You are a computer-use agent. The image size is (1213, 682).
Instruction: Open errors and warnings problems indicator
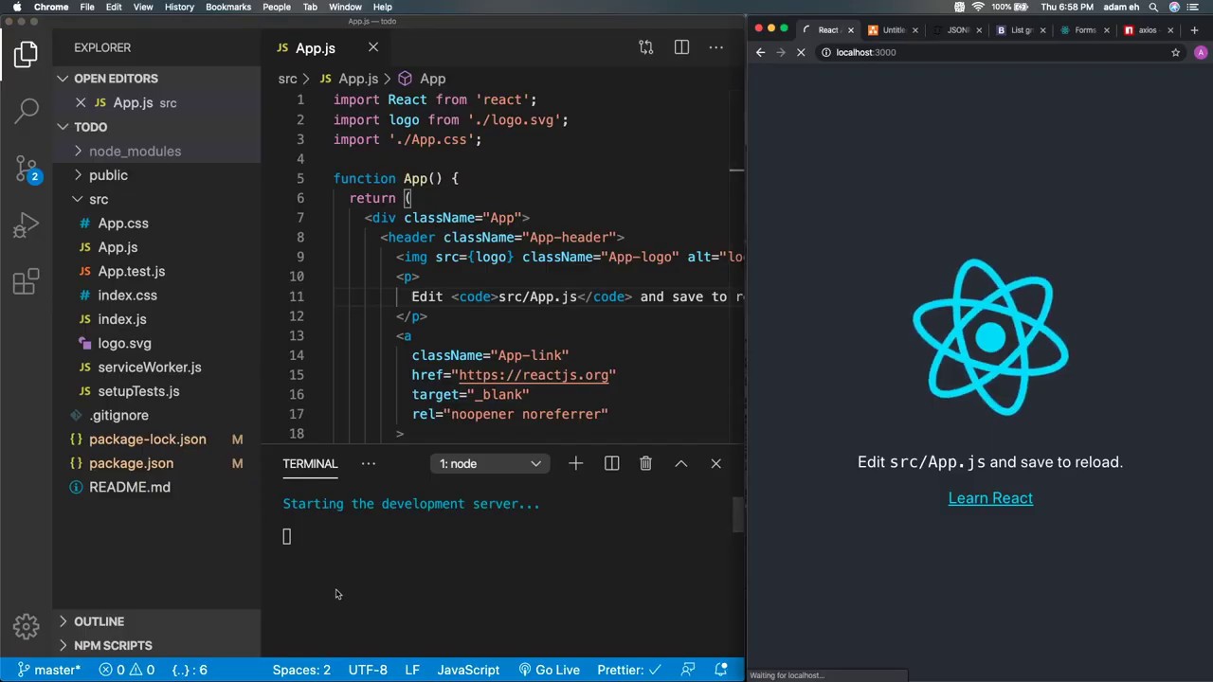pos(128,670)
